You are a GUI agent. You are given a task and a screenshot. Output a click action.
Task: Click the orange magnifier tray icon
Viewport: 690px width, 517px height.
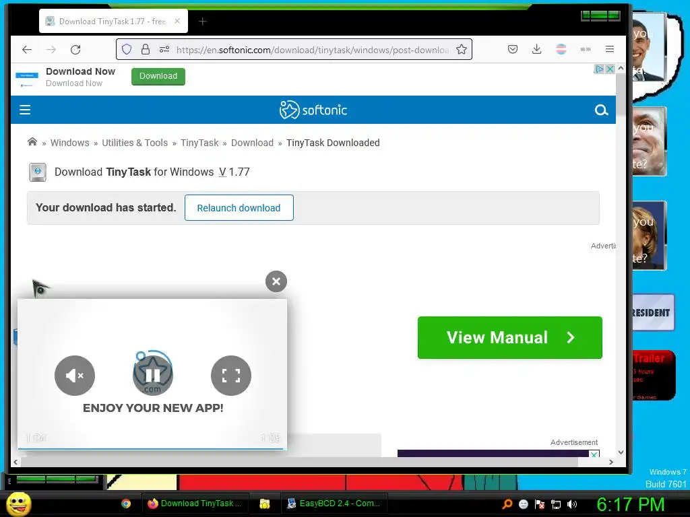pyautogui.click(x=507, y=504)
